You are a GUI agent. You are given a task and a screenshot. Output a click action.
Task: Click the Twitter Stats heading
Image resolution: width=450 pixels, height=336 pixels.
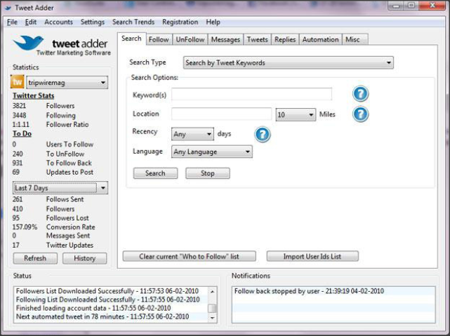tap(33, 96)
